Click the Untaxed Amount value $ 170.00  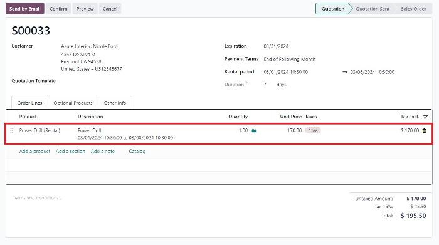coord(416,198)
